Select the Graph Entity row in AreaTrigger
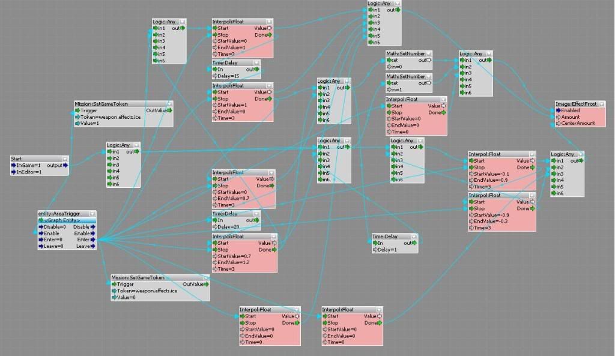The height and width of the screenshot is (356, 615). [x=67, y=220]
